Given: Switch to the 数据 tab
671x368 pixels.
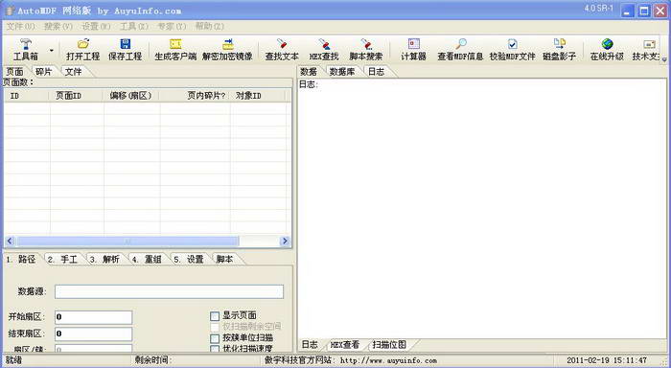Looking at the screenshot, I should point(309,72).
